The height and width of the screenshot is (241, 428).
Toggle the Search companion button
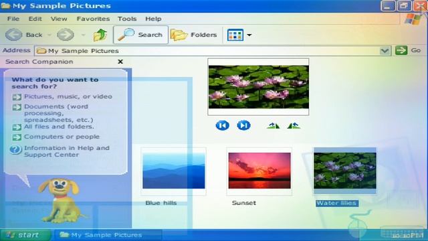(140, 35)
